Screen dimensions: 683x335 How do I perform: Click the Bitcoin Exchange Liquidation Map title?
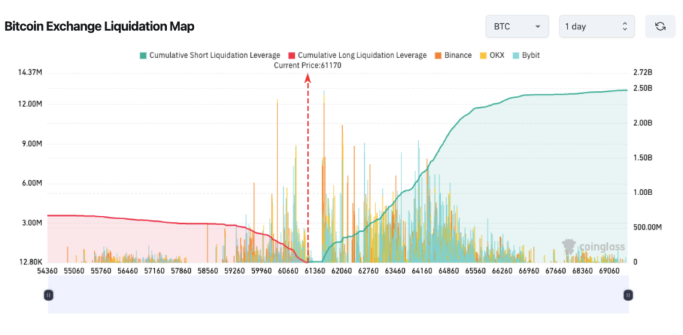99,27
